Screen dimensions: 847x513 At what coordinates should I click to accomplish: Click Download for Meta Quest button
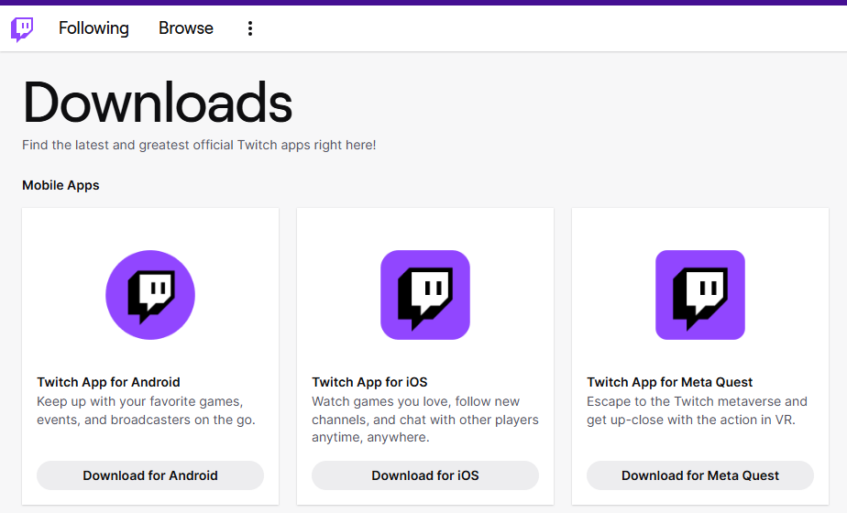tap(700, 475)
